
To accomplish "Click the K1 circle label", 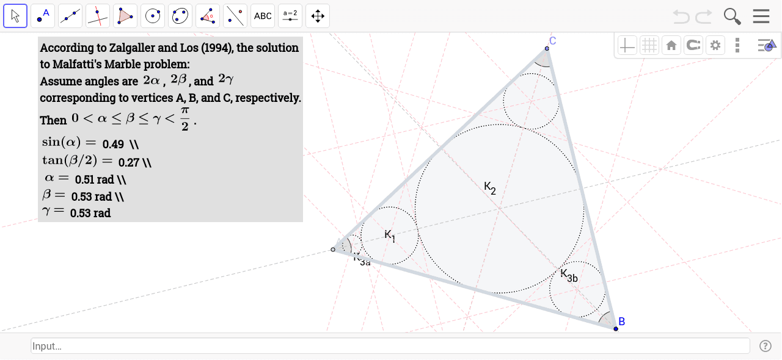I will click(390, 236).
